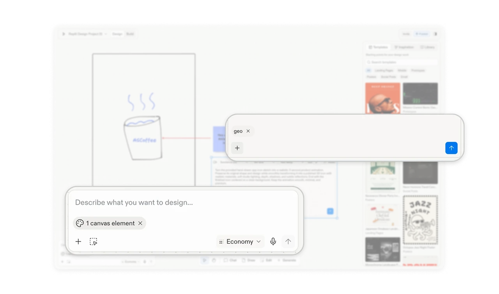Focus the Describe what you want to design field

click(183, 202)
